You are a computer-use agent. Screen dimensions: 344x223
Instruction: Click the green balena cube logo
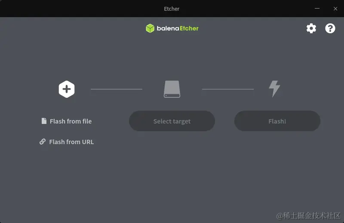(150, 28)
